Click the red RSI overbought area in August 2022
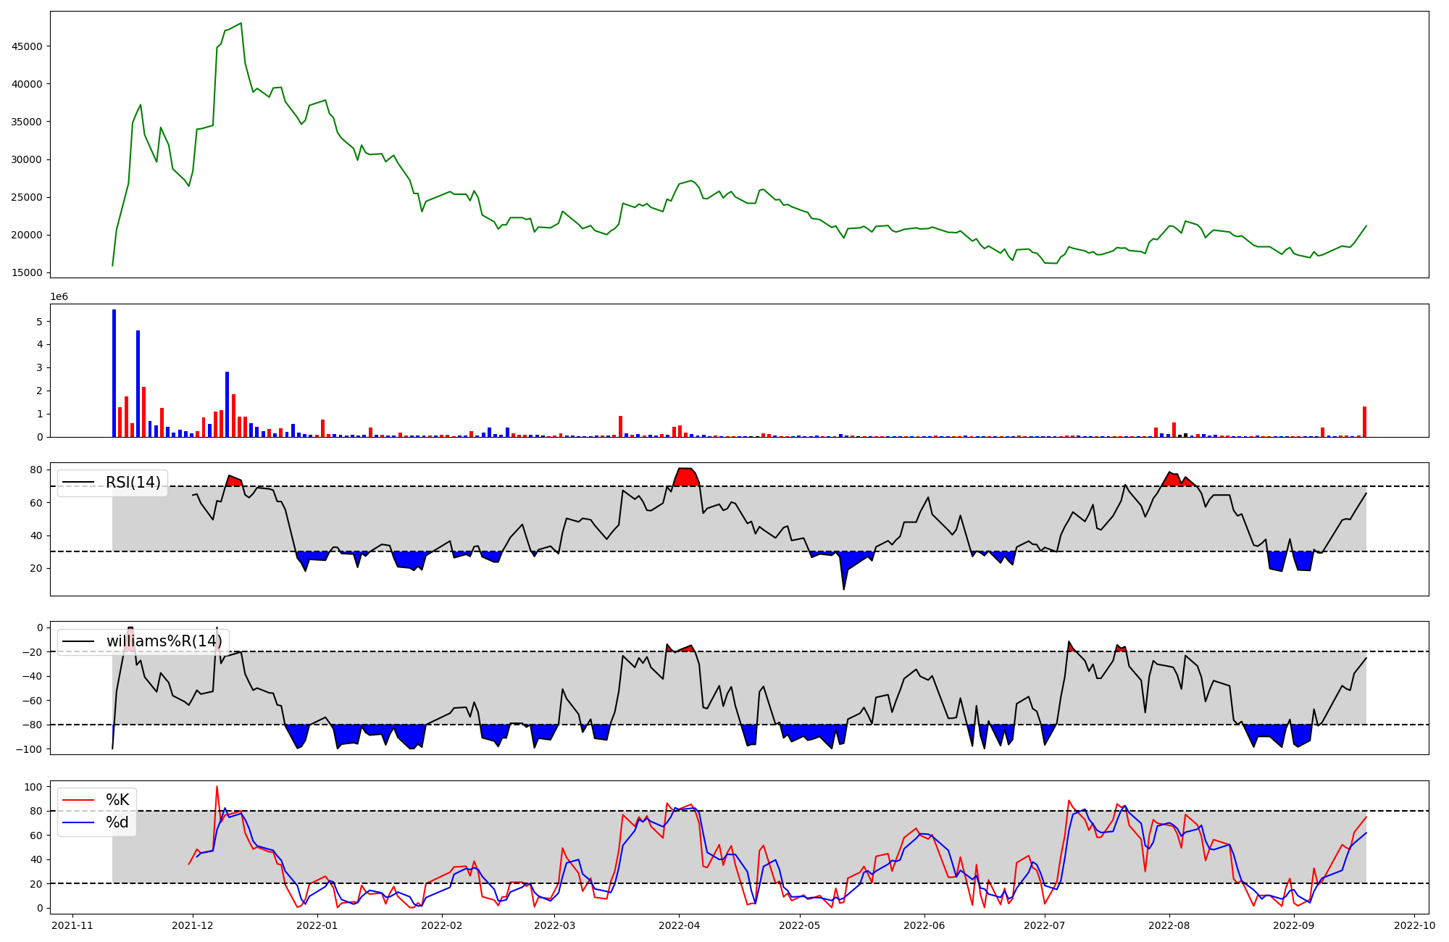Viewport: 1449px width, 942px height. point(1174,480)
